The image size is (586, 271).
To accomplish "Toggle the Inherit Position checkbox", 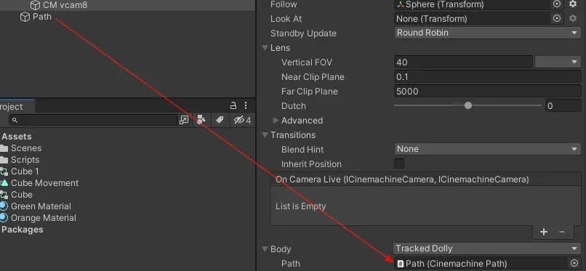I will 399,163.
